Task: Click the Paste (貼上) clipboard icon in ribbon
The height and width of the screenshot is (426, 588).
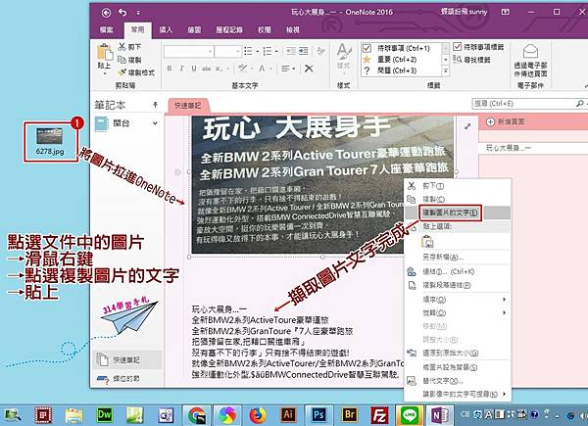Action: (x=105, y=52)
